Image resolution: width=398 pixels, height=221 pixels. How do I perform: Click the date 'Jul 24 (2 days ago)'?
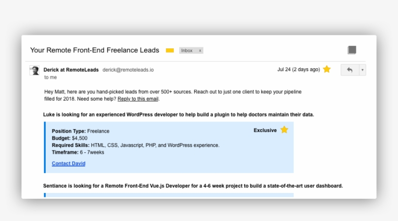coord(298,70)
